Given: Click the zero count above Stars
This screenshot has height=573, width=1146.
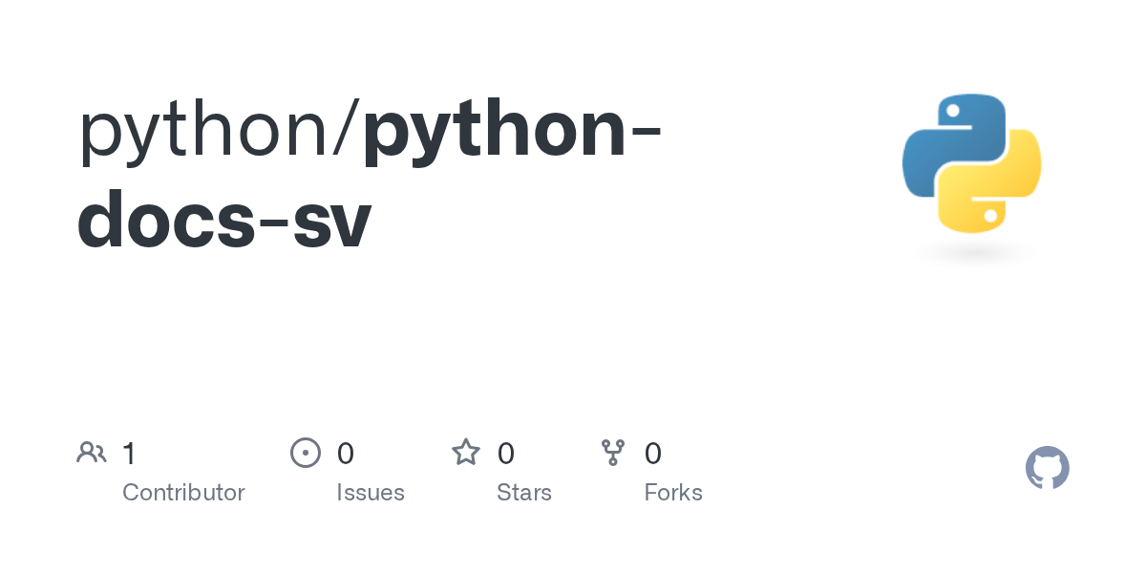Looking at the screenshot, I should [506, 454].
